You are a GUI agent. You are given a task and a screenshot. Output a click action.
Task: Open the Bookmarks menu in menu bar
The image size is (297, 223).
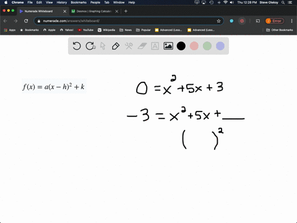tap(79, 2)
